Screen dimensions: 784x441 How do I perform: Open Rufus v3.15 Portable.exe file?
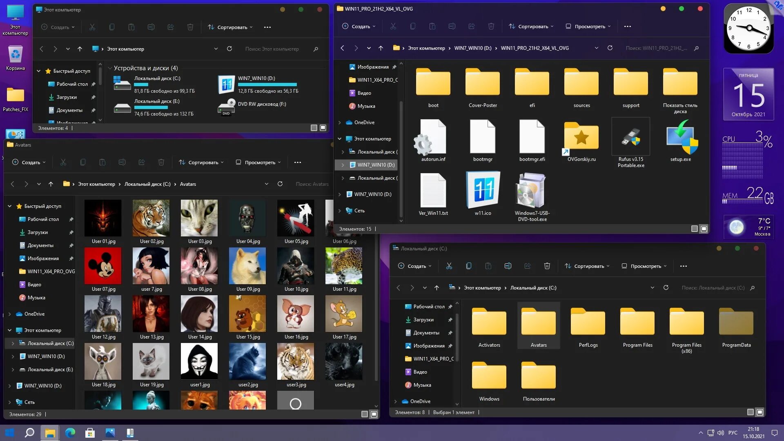[631, 143]
